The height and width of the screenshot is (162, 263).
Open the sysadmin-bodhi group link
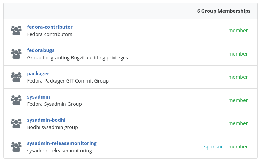[46, 120]
